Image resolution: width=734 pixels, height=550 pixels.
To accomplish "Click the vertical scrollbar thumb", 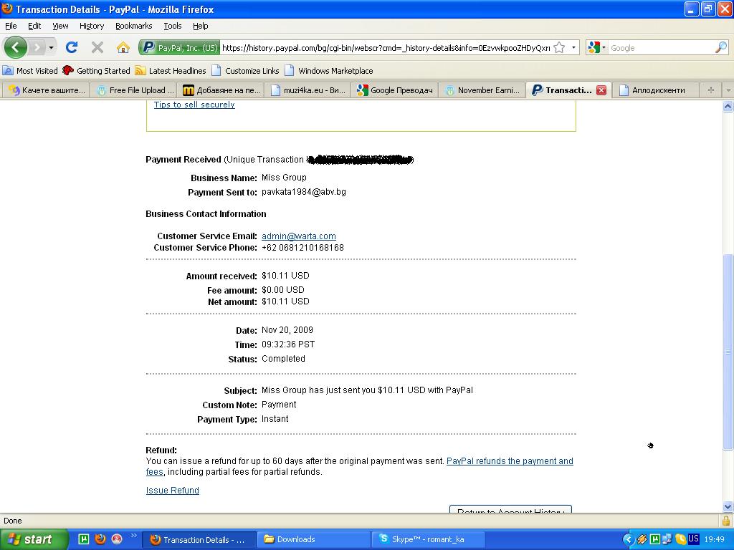I will pyautogui.click(x=728, y=352).
